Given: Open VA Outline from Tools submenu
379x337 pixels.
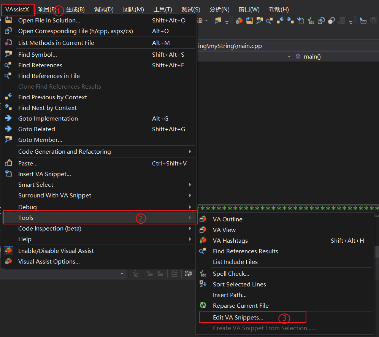Looking at the screenshot, I should 227,219.
